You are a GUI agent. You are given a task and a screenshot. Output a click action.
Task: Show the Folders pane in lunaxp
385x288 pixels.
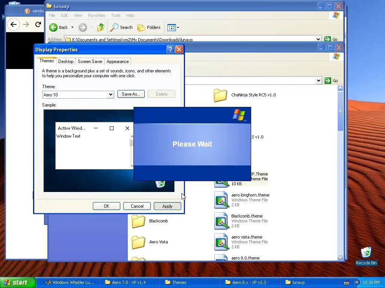click(149, 27)
